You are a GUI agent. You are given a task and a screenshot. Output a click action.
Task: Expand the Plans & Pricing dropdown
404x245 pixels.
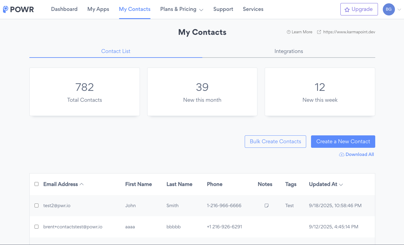201,10
